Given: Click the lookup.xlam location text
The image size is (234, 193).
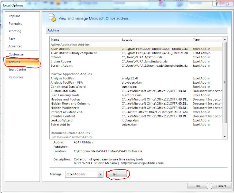Looking at the screenshot, I should pos(130,120).
